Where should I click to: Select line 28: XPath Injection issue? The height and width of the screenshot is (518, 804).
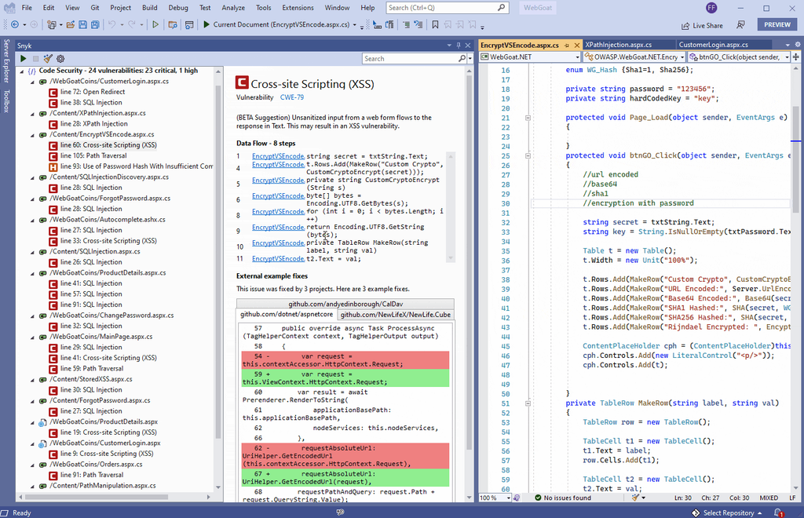pyautogui.click(x=94, y=124)
